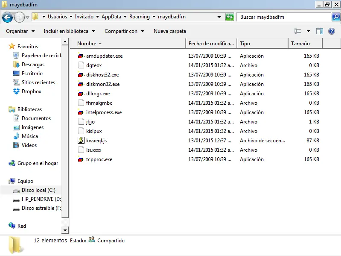Open Incluir en biblioteca menu
341x256 pixels.
pos(70,31)
